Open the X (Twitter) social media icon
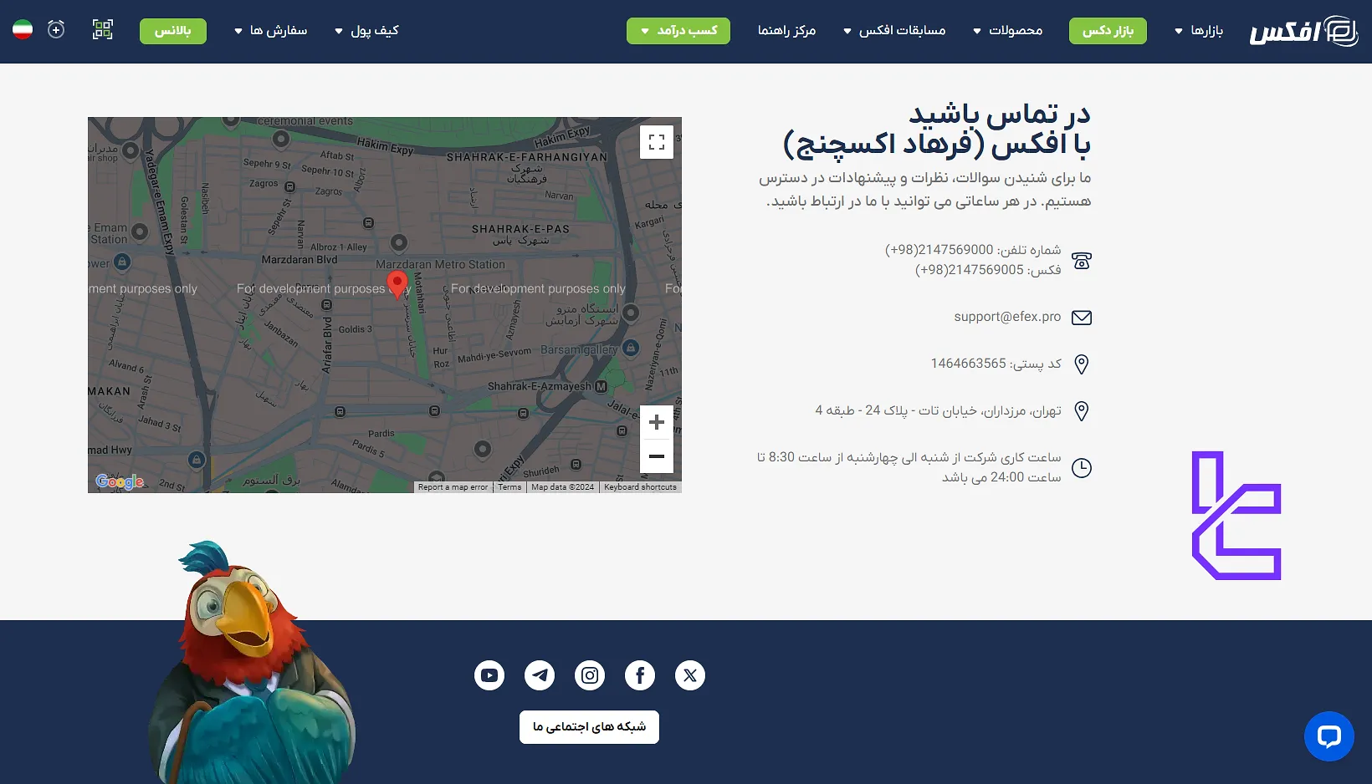1372x784 pixels. coord(690,675)
